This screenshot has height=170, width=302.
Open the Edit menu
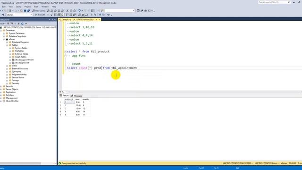point(4,7)
